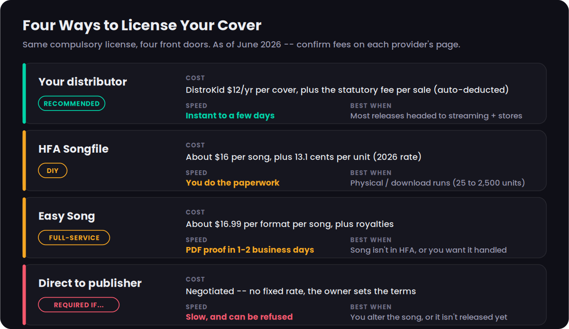The image size is (569, 329).
Task: Click 'About $16.99 per format per song' text
Action: pos(290,224)
